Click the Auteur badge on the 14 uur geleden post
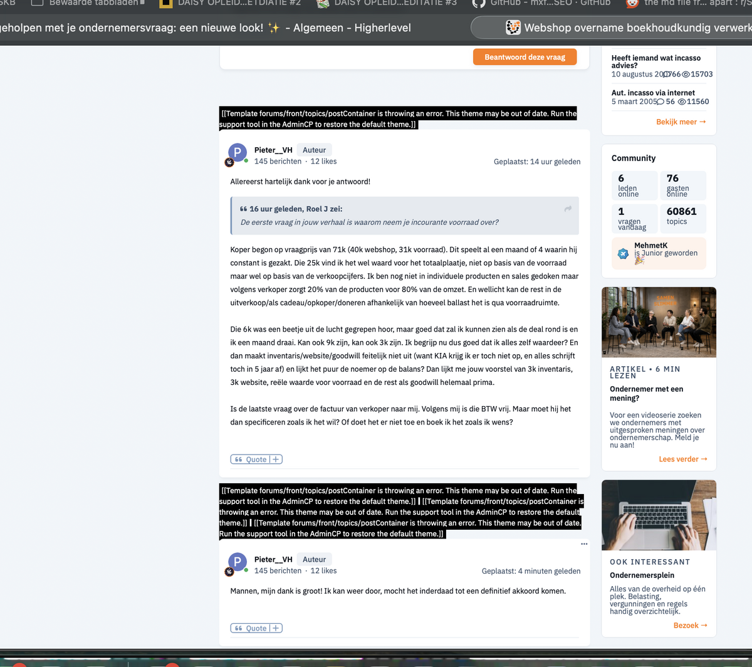Viewport: 752px width, 667px height. pos(314,150)
